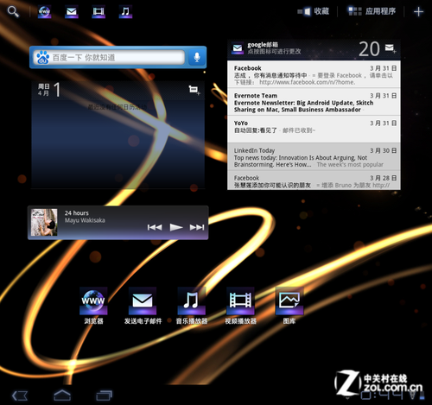
Task: Open Evernote Team newsletter email
Action: pyautogui.click(x=314, y=102)
